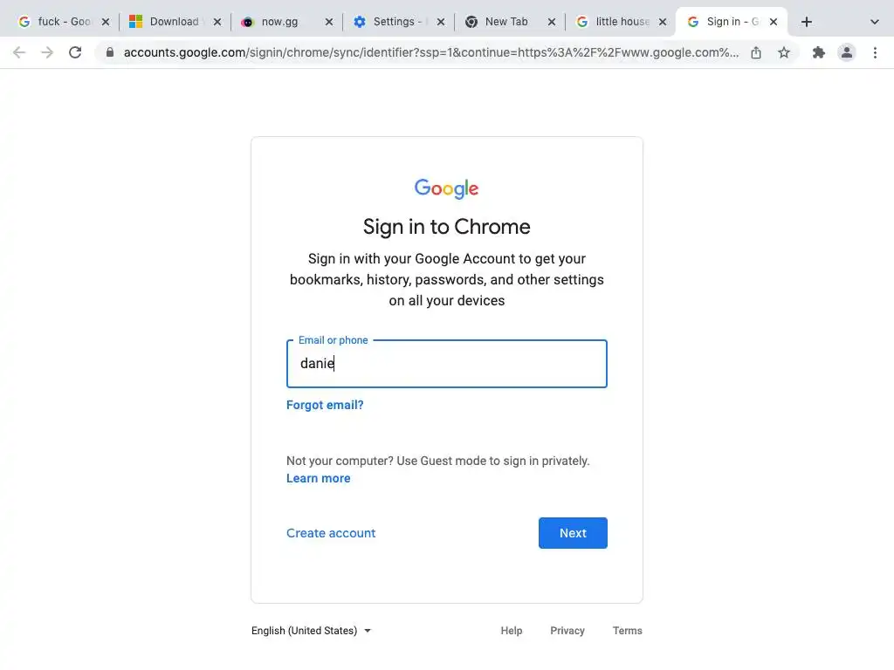Click the share page icon
The width and height of the screenshot is (894, 670).
pyautogui.click(x=756, y=52)
